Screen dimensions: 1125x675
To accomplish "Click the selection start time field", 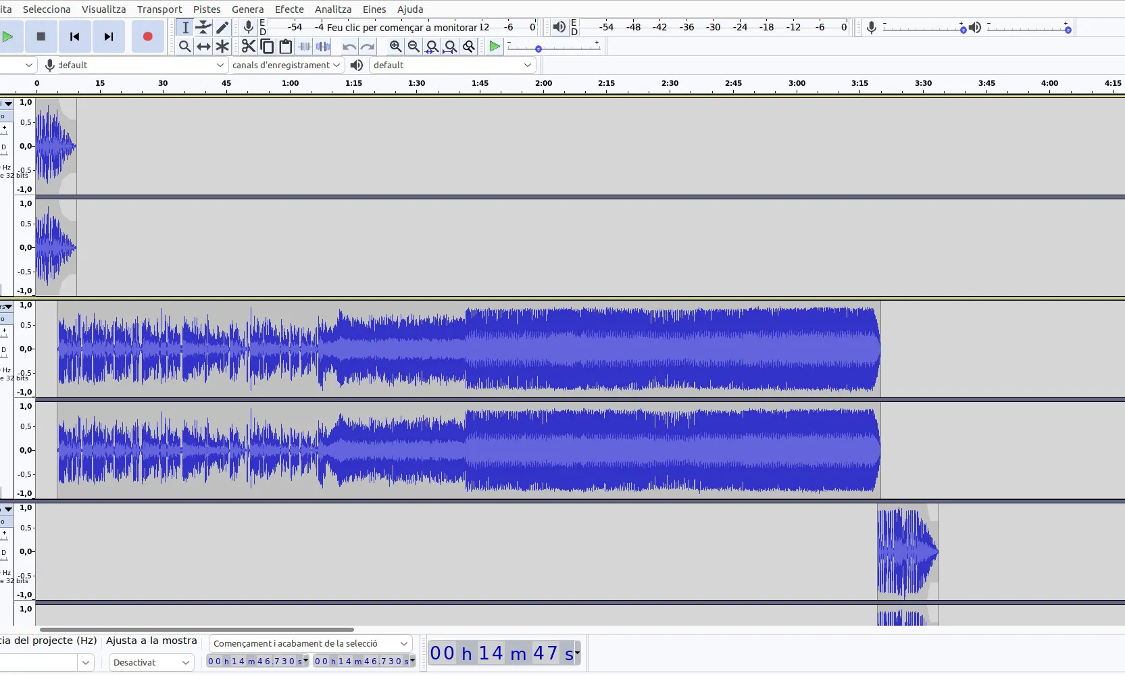I will [x=255, y=661].
